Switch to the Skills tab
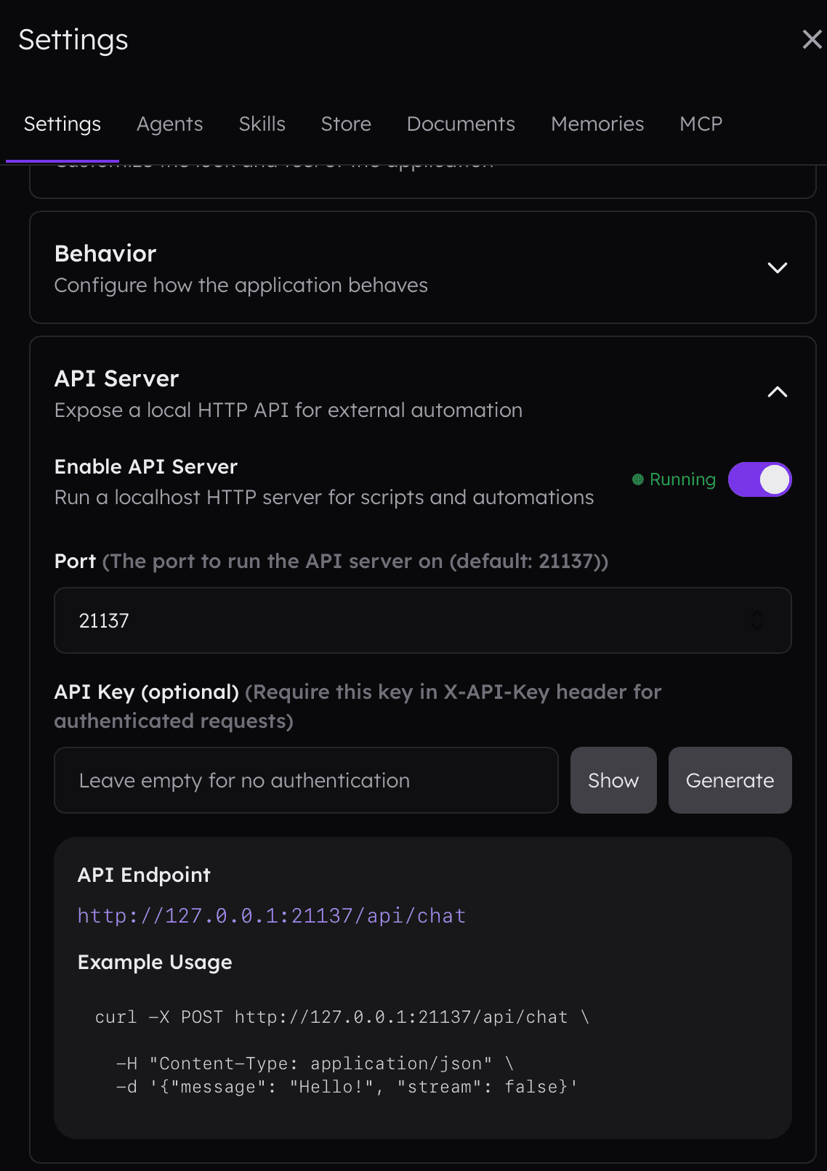Viewport: 827px width, 1171px height. pos(262,124)
